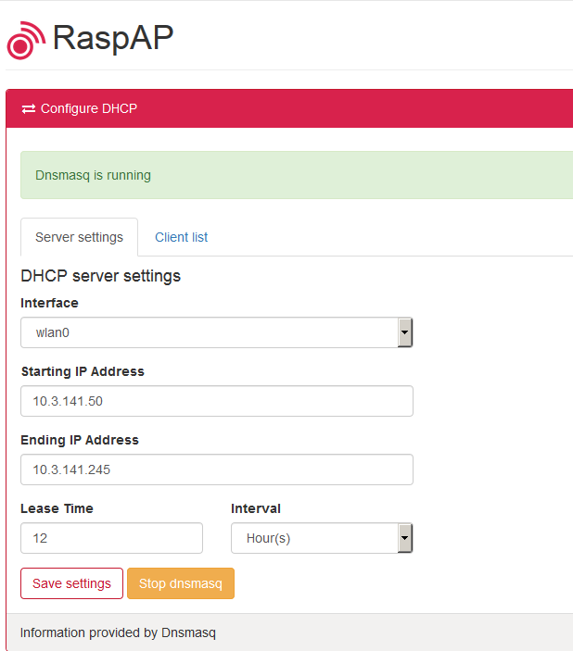Click the RaspAP title text
The image size is (573, 651).
(x=113, y=38)
